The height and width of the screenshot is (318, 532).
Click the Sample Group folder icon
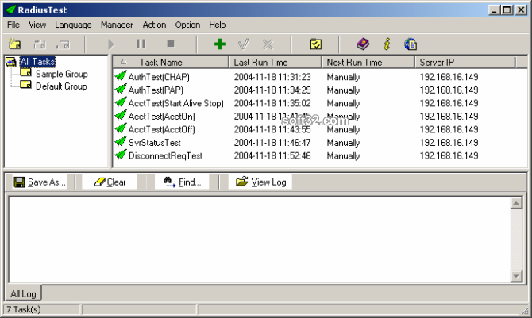25,72
